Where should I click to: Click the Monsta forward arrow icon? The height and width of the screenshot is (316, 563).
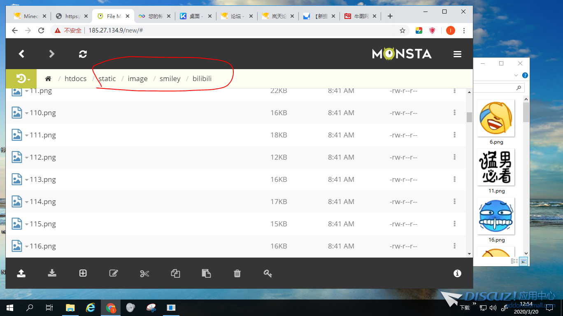[x=52, y=54]
